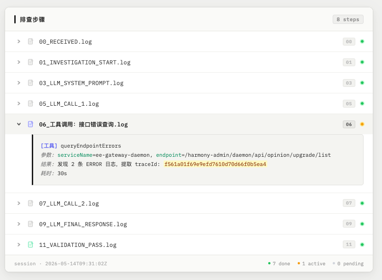Click the file icon of 00_RECEIVED.log
Image resolution: width=382 pixels, height=280 pixels.
click(30, 41)
